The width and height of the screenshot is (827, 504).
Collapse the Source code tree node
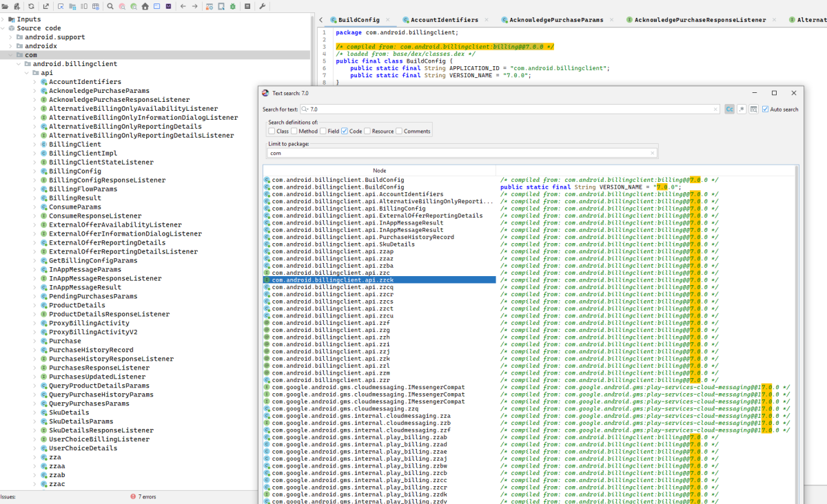point(3,28)
